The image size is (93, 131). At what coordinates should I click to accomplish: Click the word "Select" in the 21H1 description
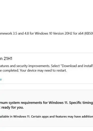[55, 66]
